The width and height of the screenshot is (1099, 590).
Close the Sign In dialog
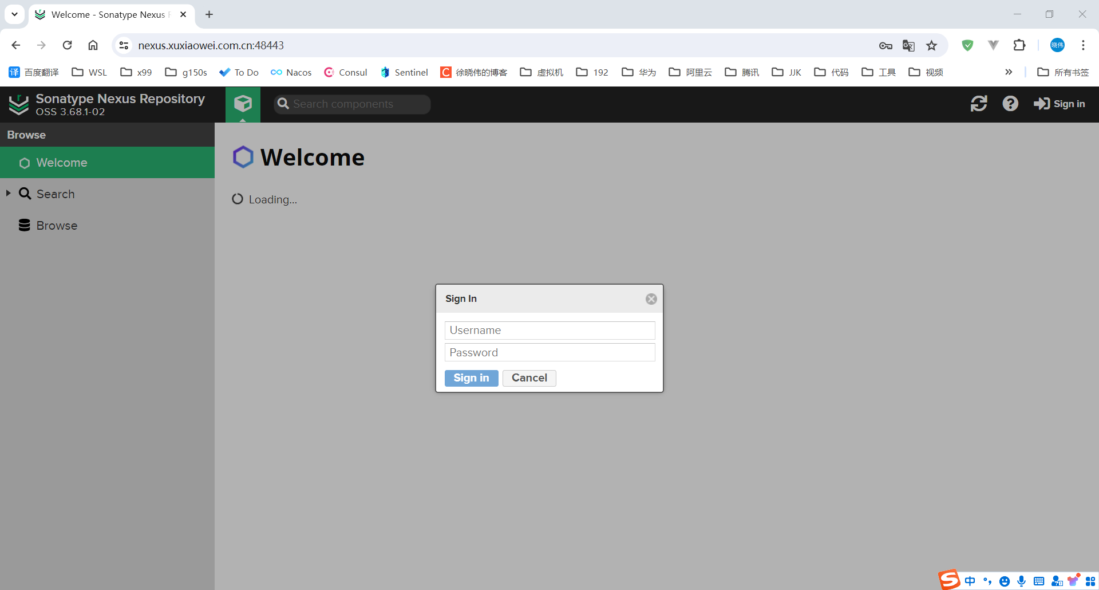click(x=651, y=299)
